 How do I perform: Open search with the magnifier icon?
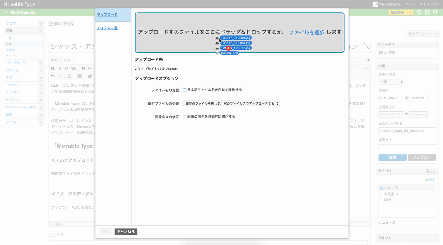coord(436,13)
